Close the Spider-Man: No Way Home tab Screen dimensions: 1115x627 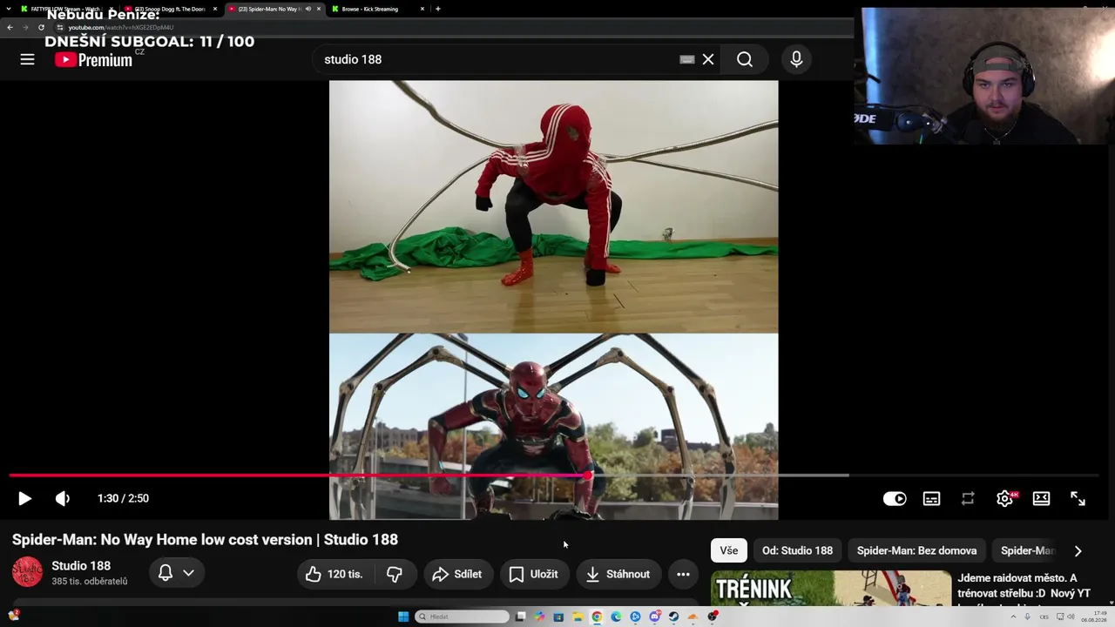pyautogui.click(x=320, y=9)
